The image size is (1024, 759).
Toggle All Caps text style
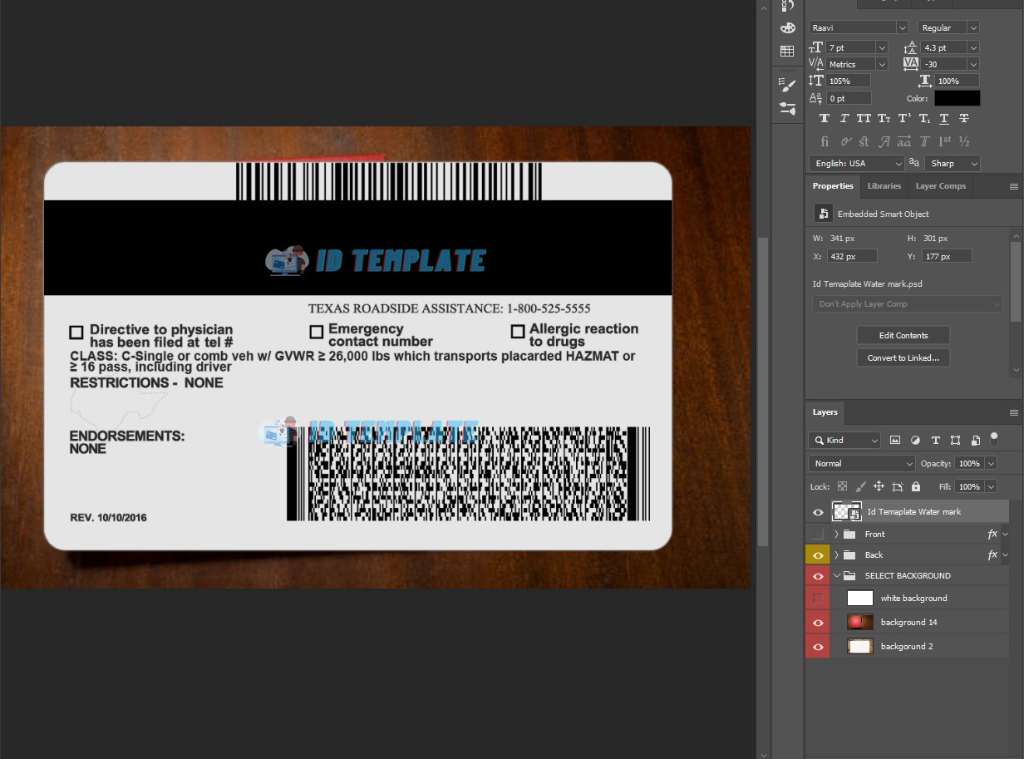tap(864, 120)
